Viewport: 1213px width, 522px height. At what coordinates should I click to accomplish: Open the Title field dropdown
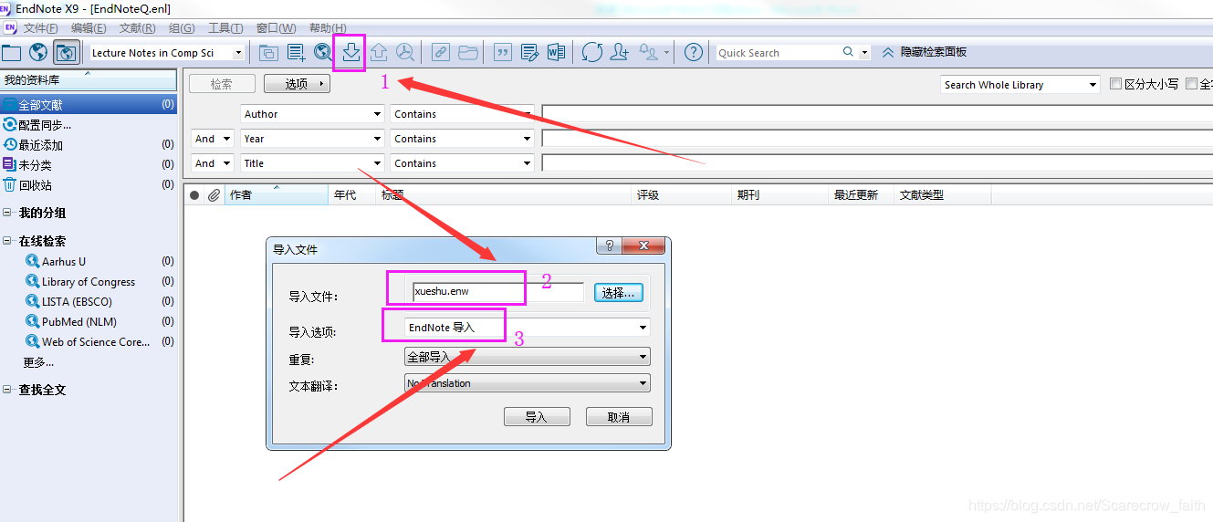pos(312,163)
